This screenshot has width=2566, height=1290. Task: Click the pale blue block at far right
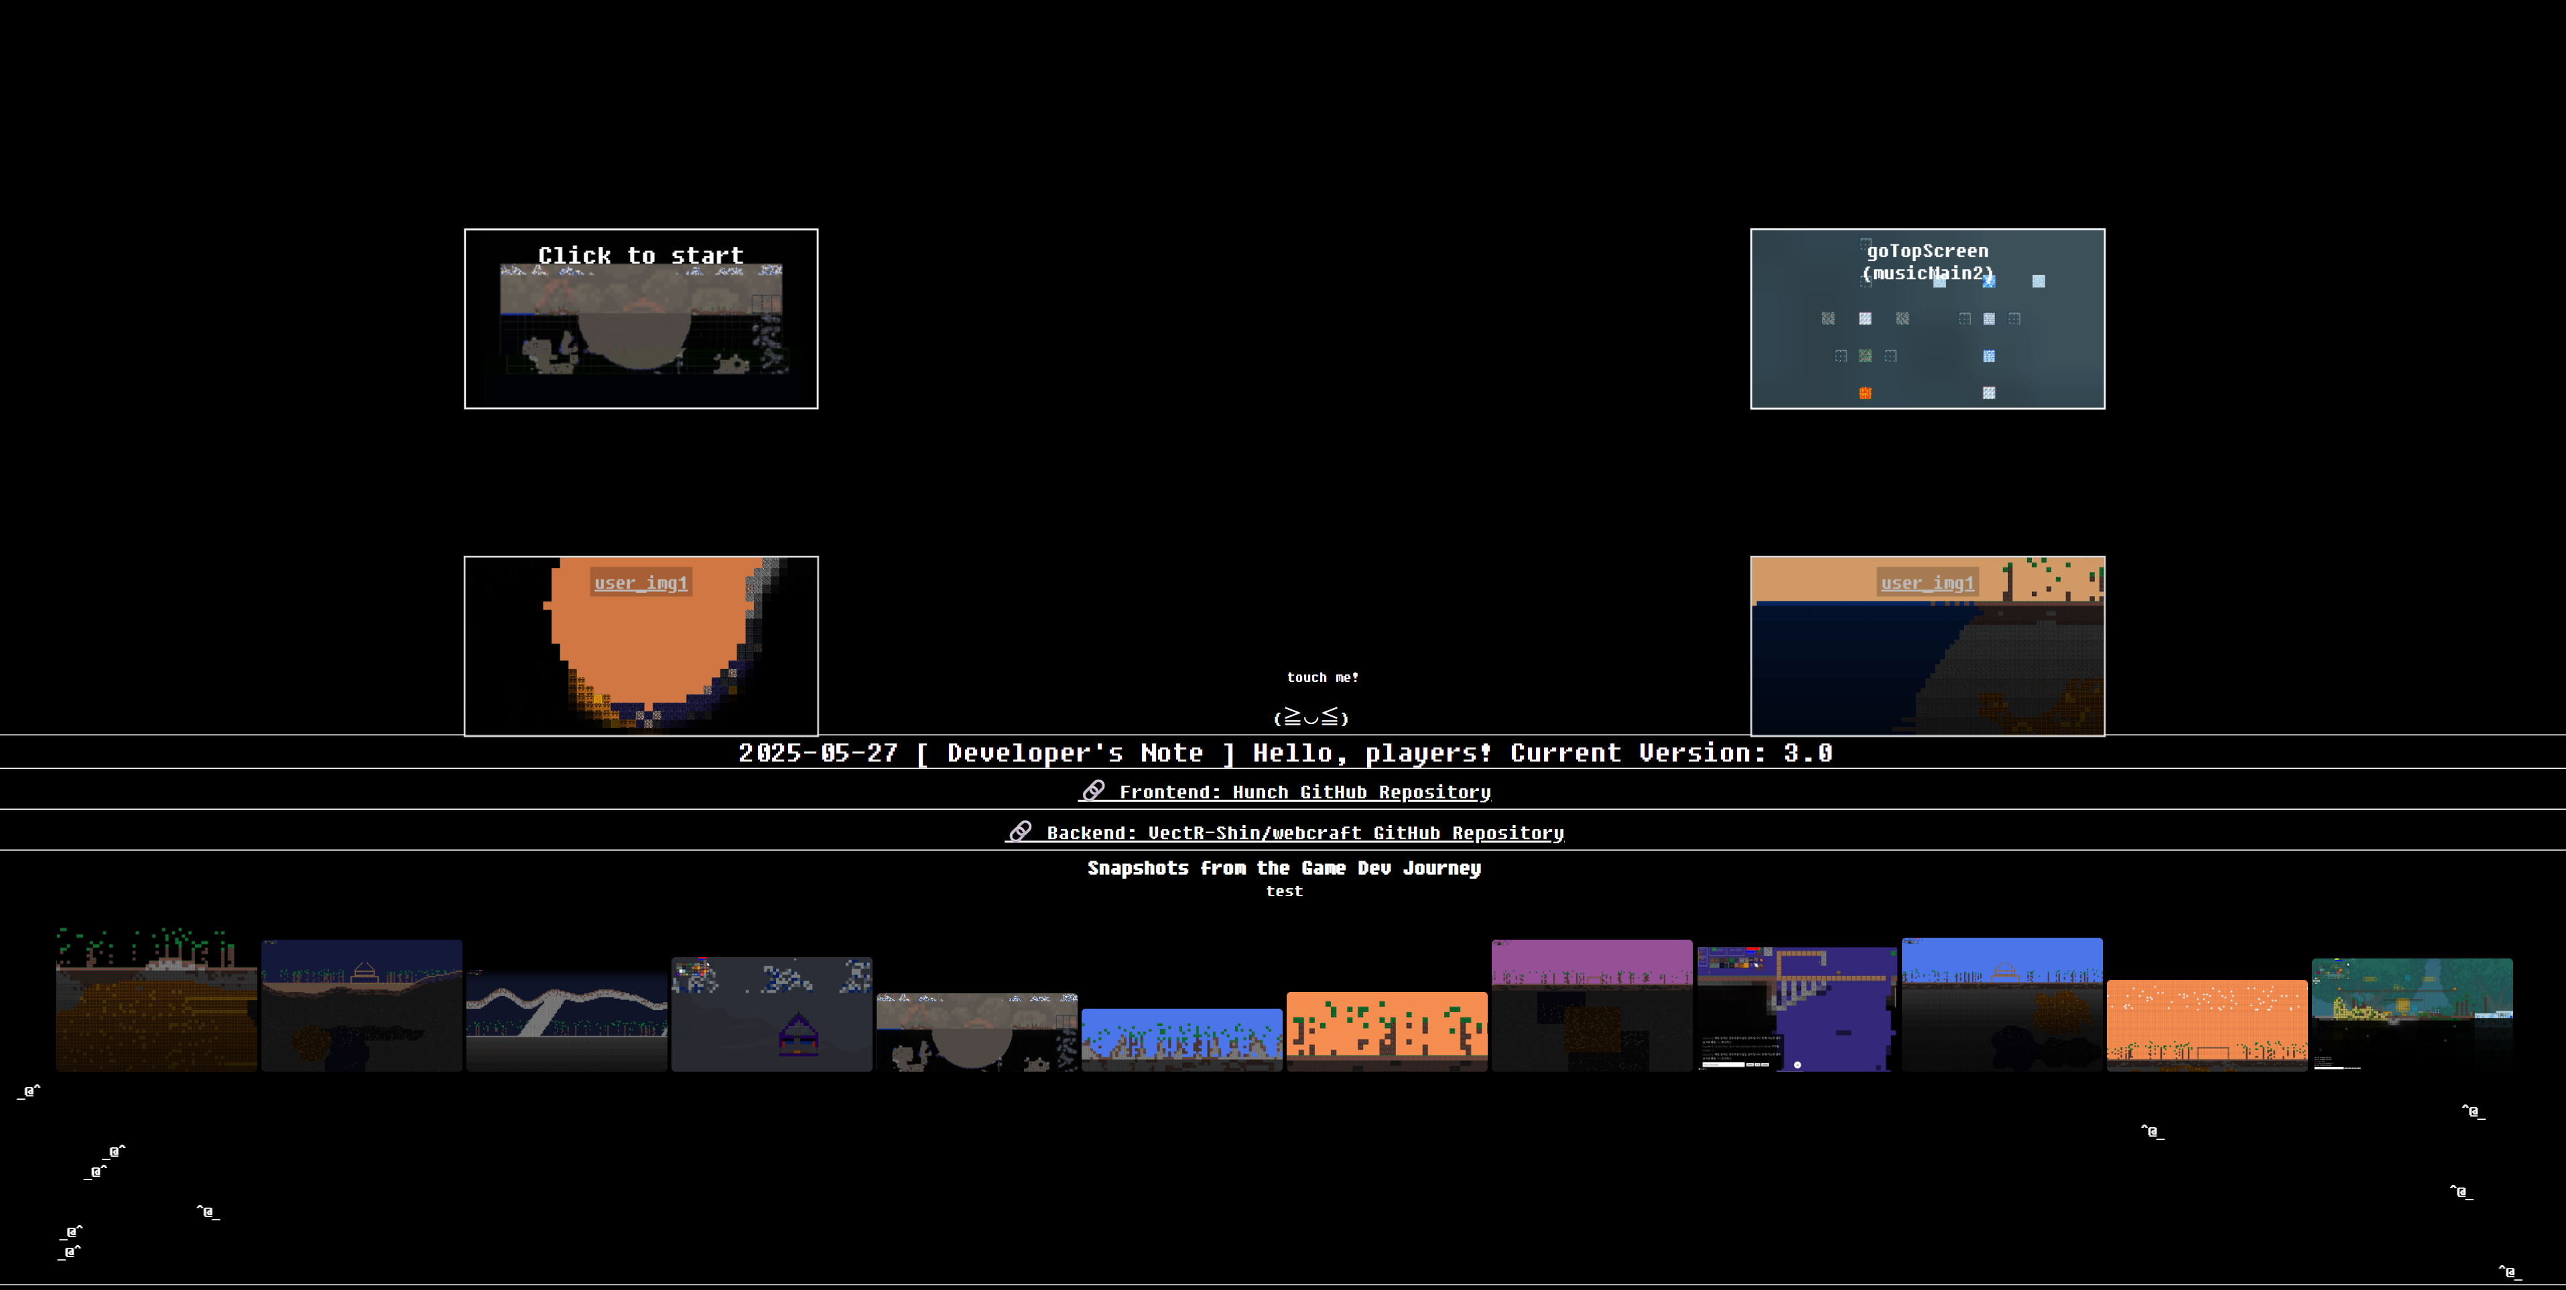click(2038, 282)
